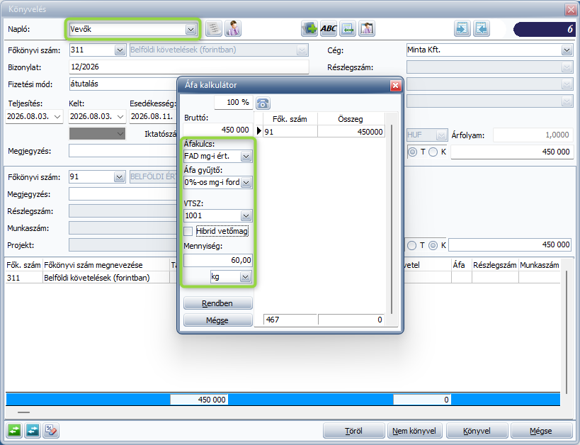Click the table with green arrow toolbar icon
The height and width of the screenshot is (445, 580).
(348, 28)
